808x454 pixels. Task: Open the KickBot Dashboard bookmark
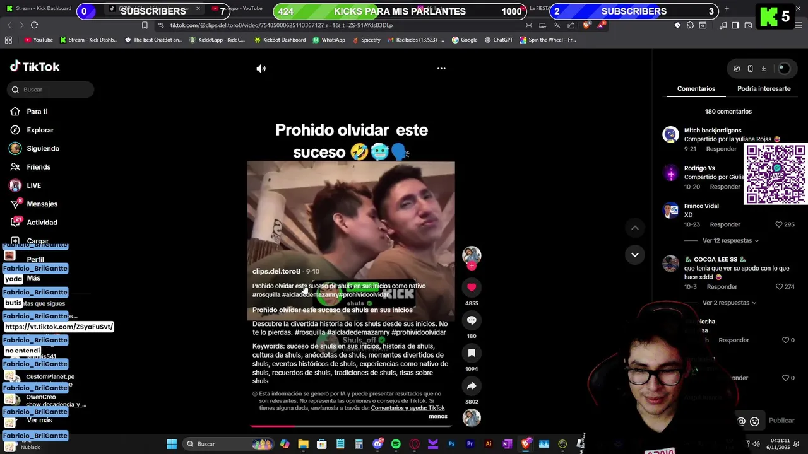click(x=280, y=40)
